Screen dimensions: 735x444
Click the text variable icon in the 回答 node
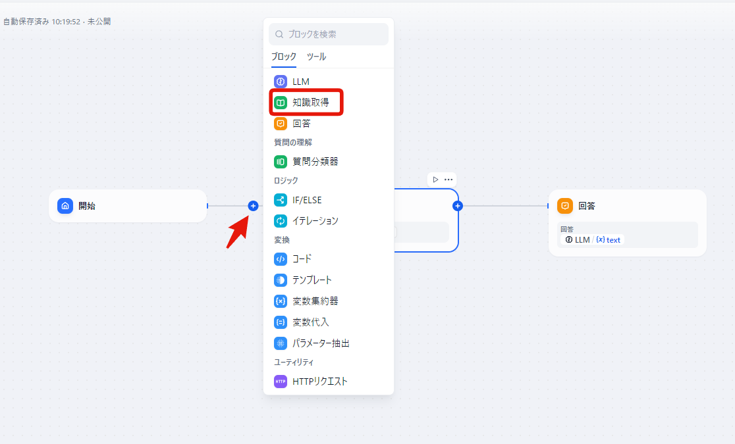coord(601,240)
